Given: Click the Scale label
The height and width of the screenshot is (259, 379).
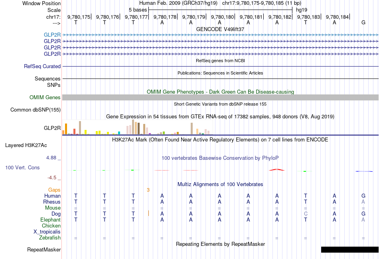Looking at the screenshot, I should (x=54, y=10).
